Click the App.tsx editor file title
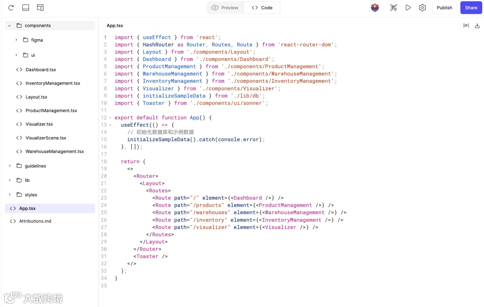484x307 pixels. [x=115, y=26]
